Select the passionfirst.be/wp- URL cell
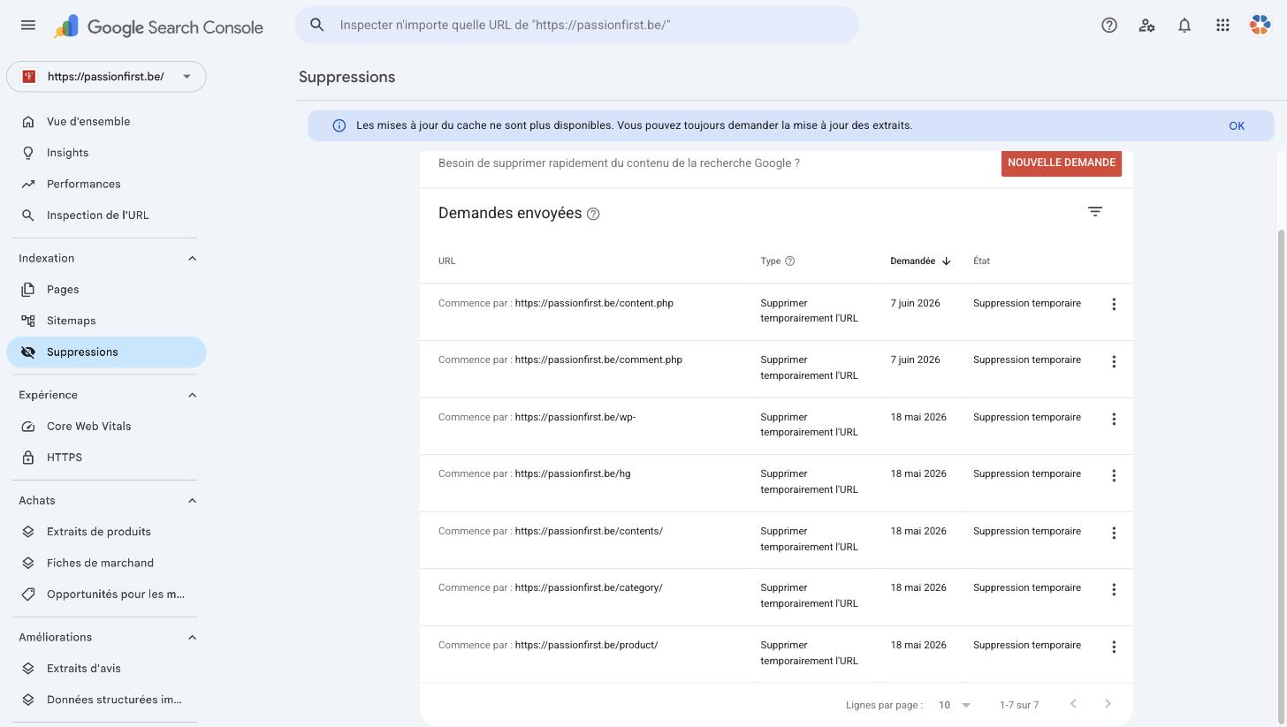This screenshot has height=727, width=1287. point(537,417)
